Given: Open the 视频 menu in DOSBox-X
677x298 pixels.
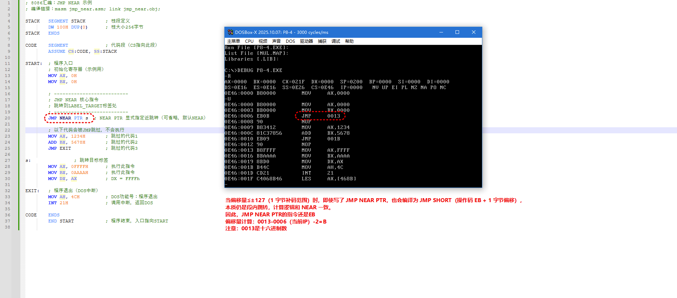Looking at the screenshot, I should coord(263,41).
